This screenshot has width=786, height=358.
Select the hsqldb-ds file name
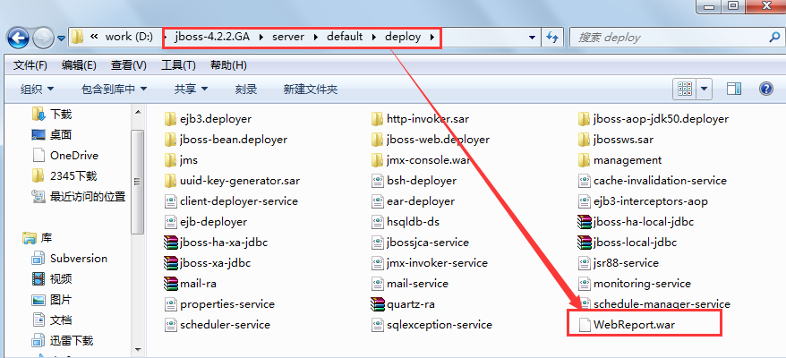(x=413, y=222)
